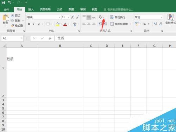Switch to the 插入 tab
The image size is (176, 132).
tap(31, 10)
